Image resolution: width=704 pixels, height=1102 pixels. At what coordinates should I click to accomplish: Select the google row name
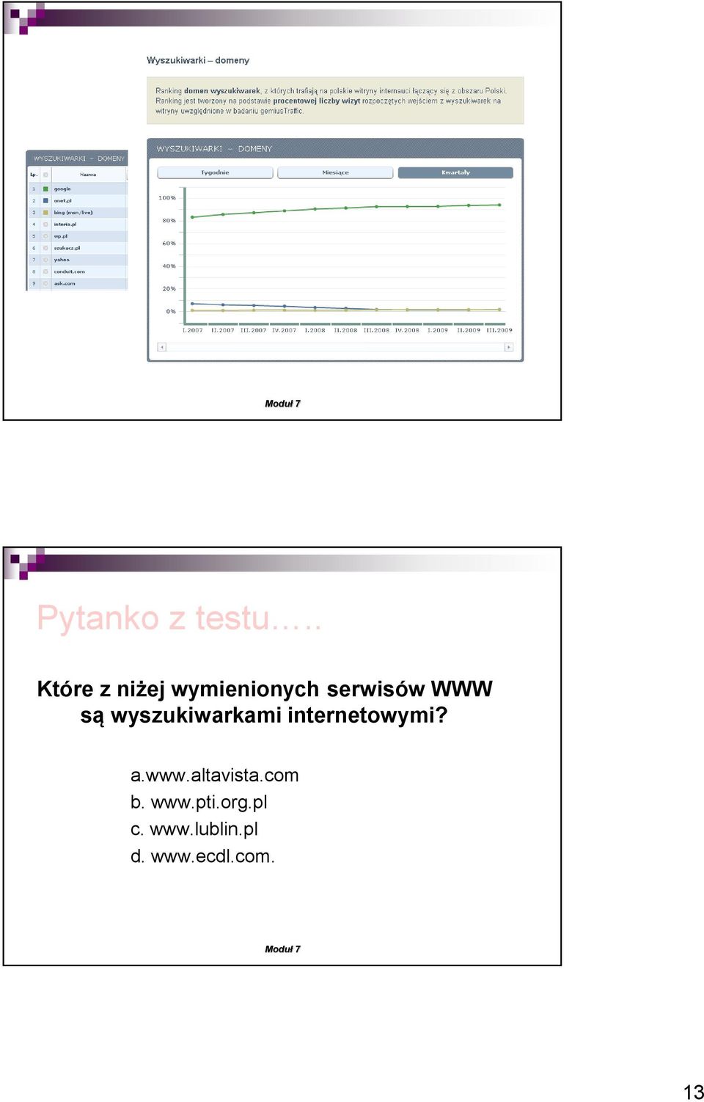click(x=62, y=189)
